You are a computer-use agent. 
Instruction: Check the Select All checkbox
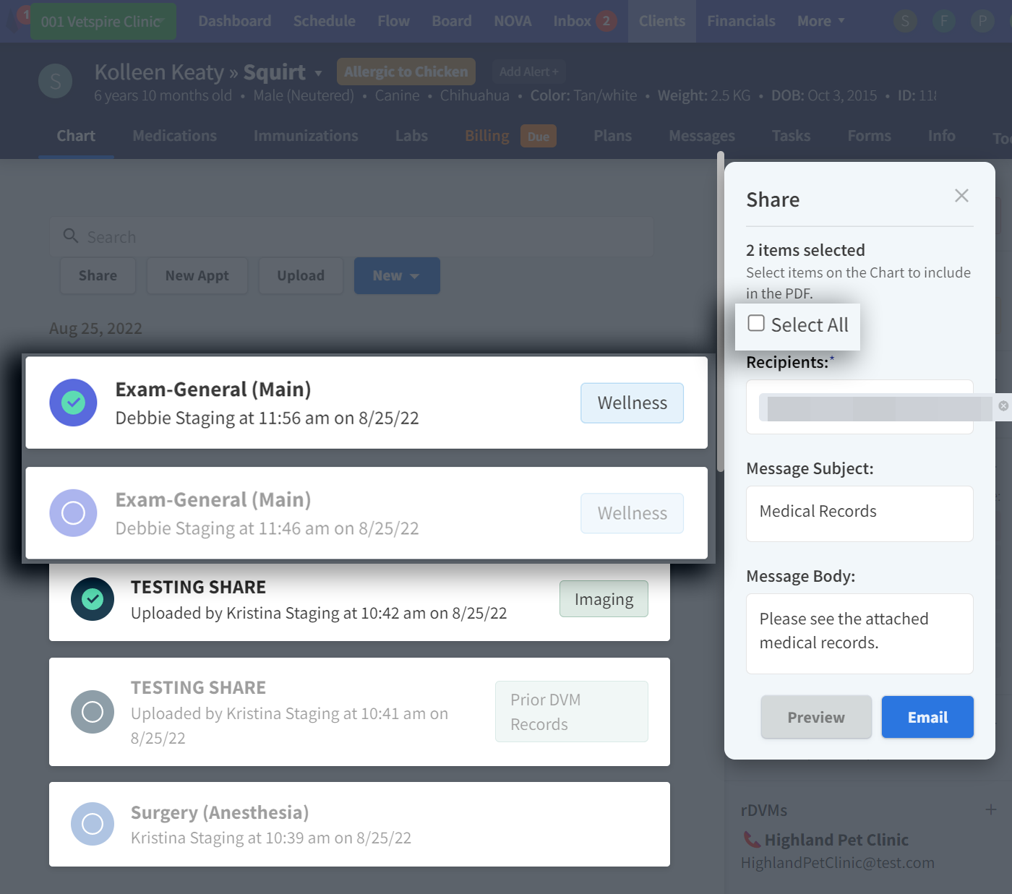click(756, 323)
